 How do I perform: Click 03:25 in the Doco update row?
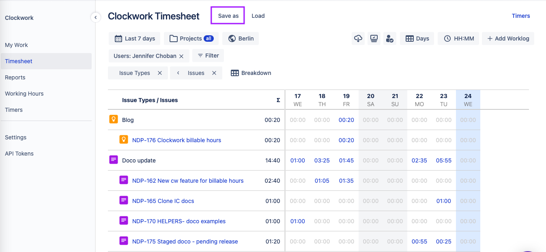click(322, 160)
